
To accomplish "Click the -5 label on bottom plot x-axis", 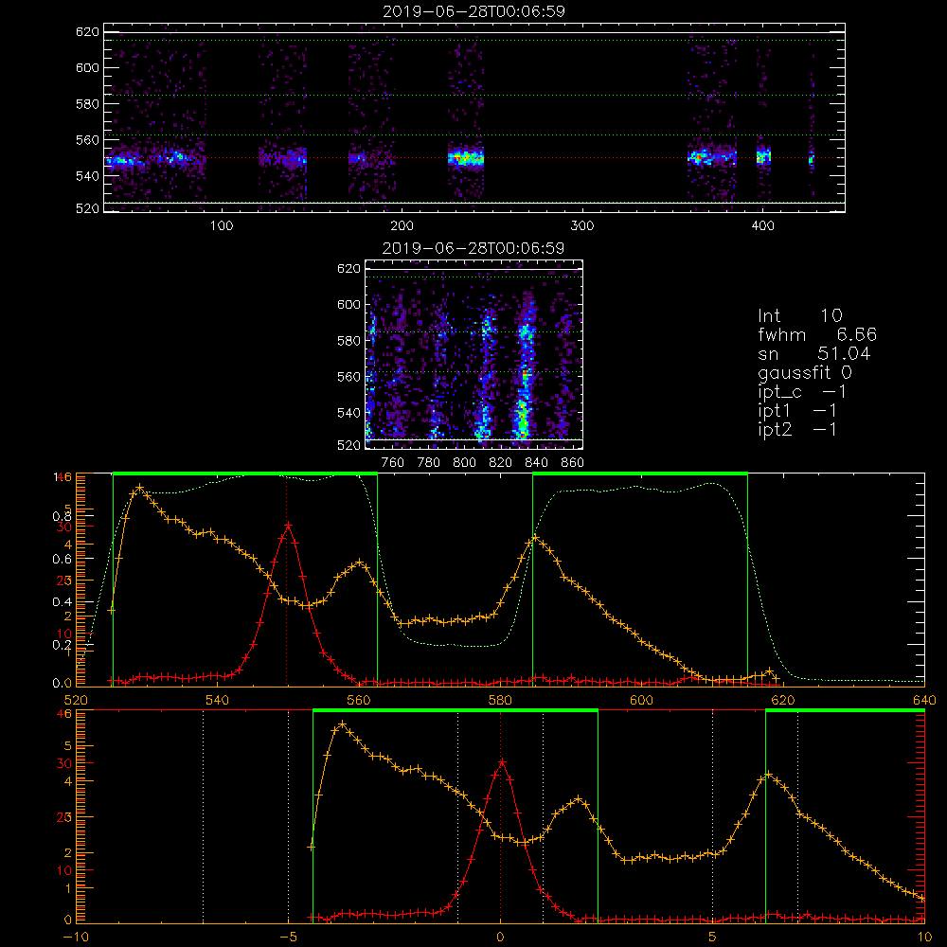I will pyautogui.click(x=288, y=938).
